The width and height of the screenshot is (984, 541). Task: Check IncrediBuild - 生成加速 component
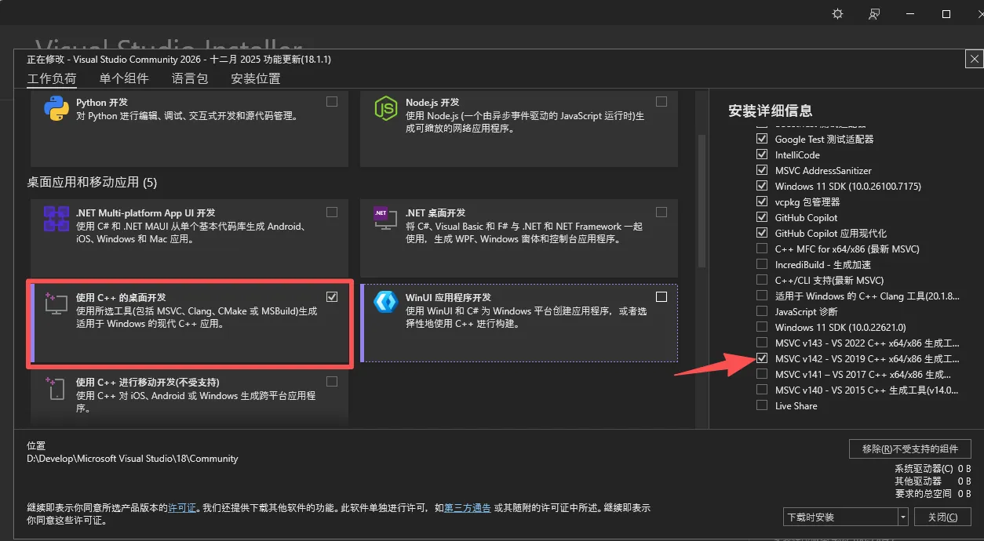(x=762, y=264)
